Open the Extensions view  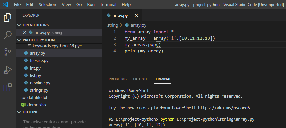(8, 87)
